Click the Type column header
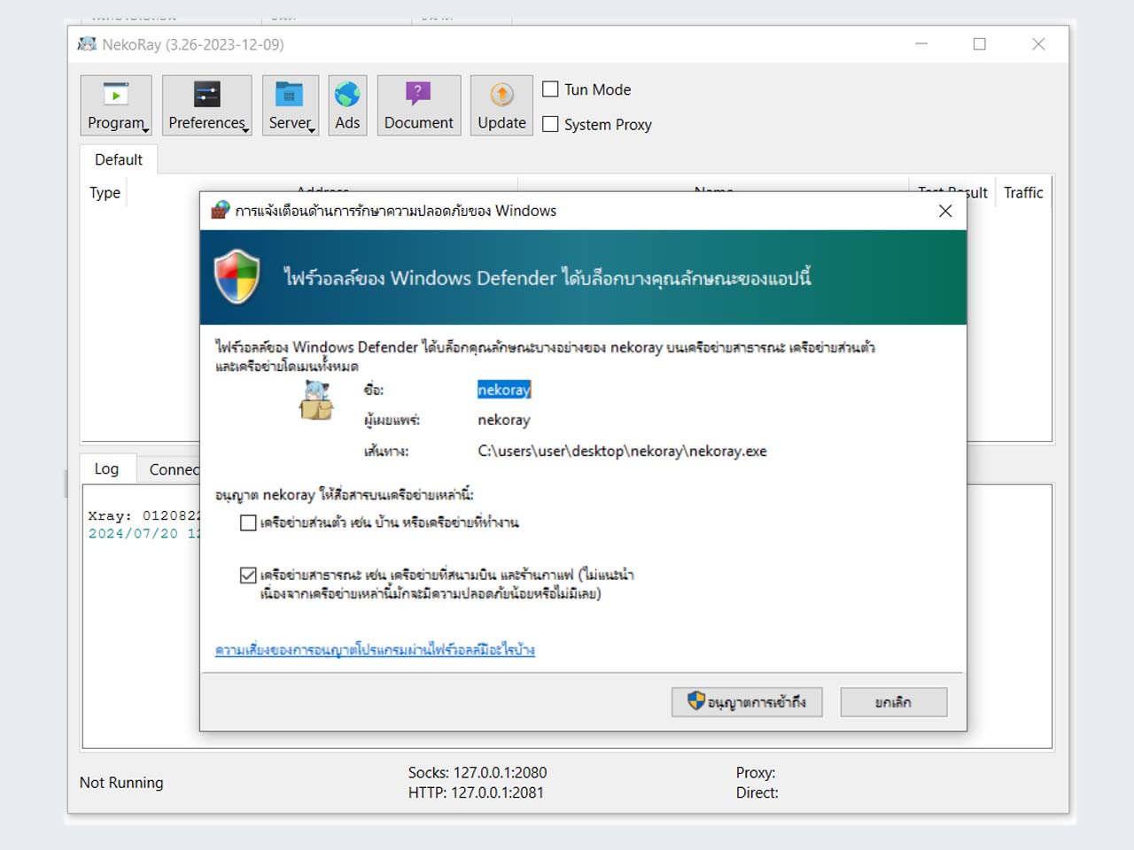Screen dimensions: 1134x850 pos(105,193)
